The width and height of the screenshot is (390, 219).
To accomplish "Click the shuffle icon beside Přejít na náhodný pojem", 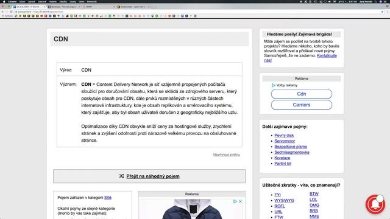I will point(121,176).
